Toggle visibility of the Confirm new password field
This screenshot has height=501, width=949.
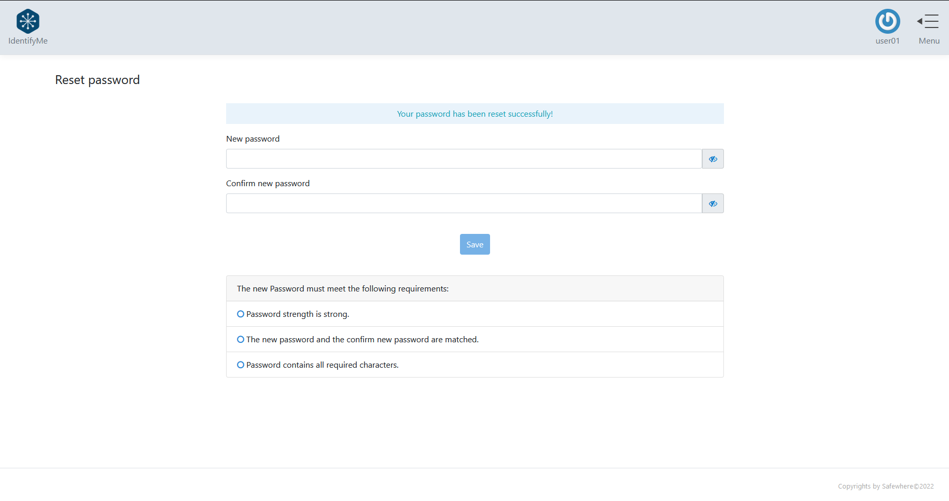click(713, 203)
